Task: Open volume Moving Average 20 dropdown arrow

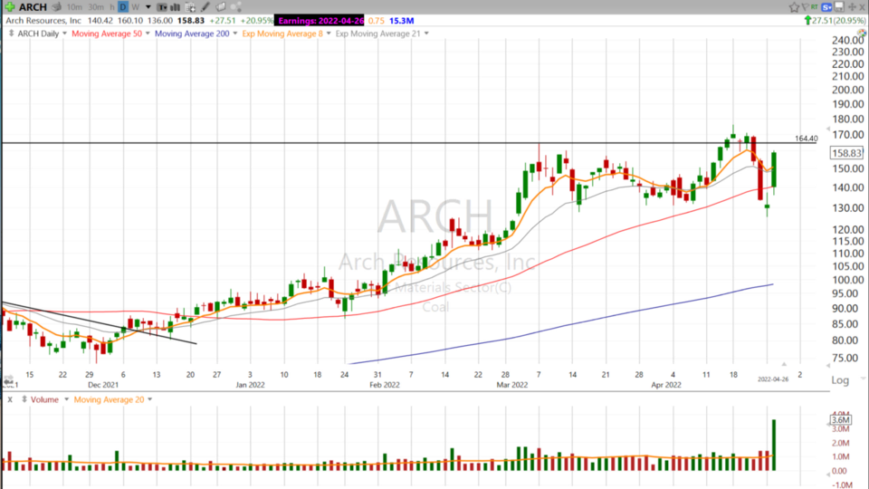Action: click(149, 399)
